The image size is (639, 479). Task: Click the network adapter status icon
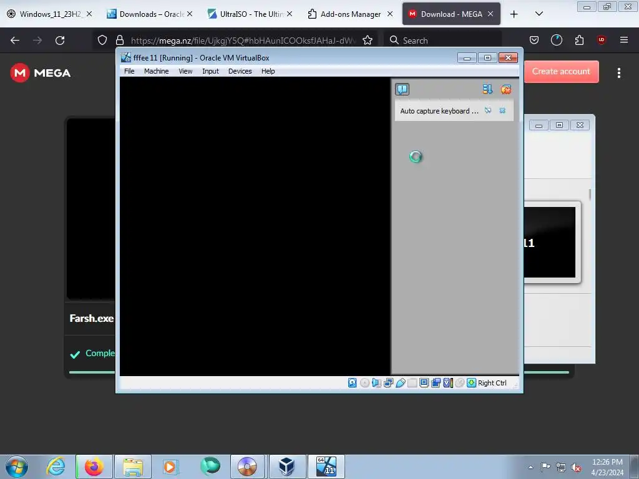(x=388, y=383)
